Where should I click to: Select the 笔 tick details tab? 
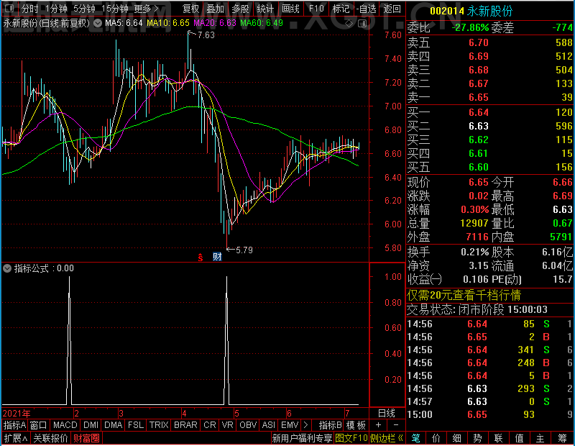pos(416,438)
